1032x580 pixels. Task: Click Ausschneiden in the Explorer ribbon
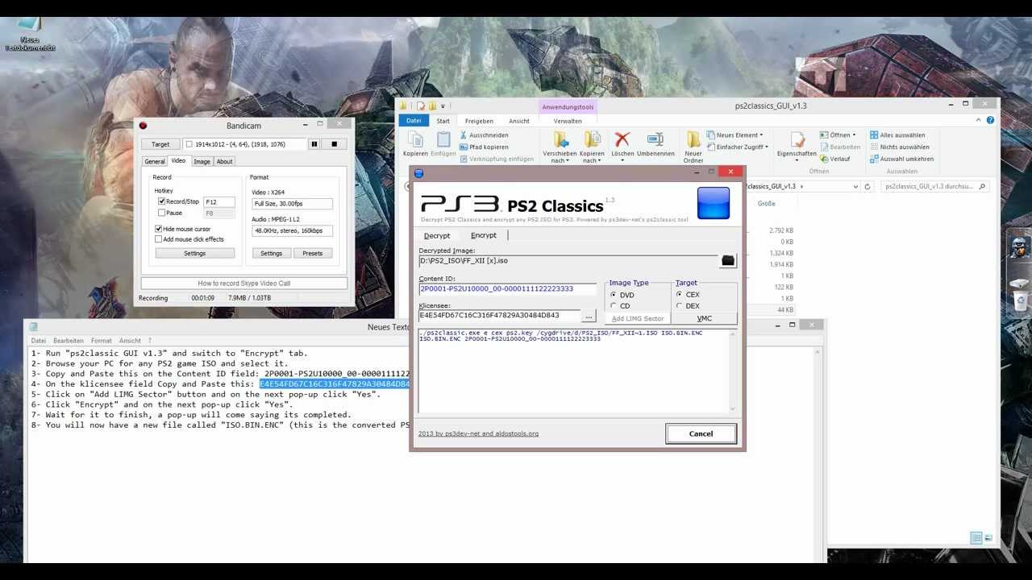click(484, 135)
